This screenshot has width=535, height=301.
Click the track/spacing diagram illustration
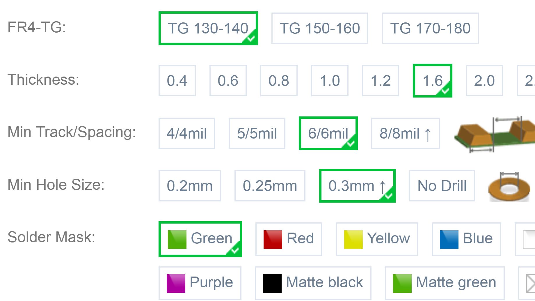(x=495, y=134)
